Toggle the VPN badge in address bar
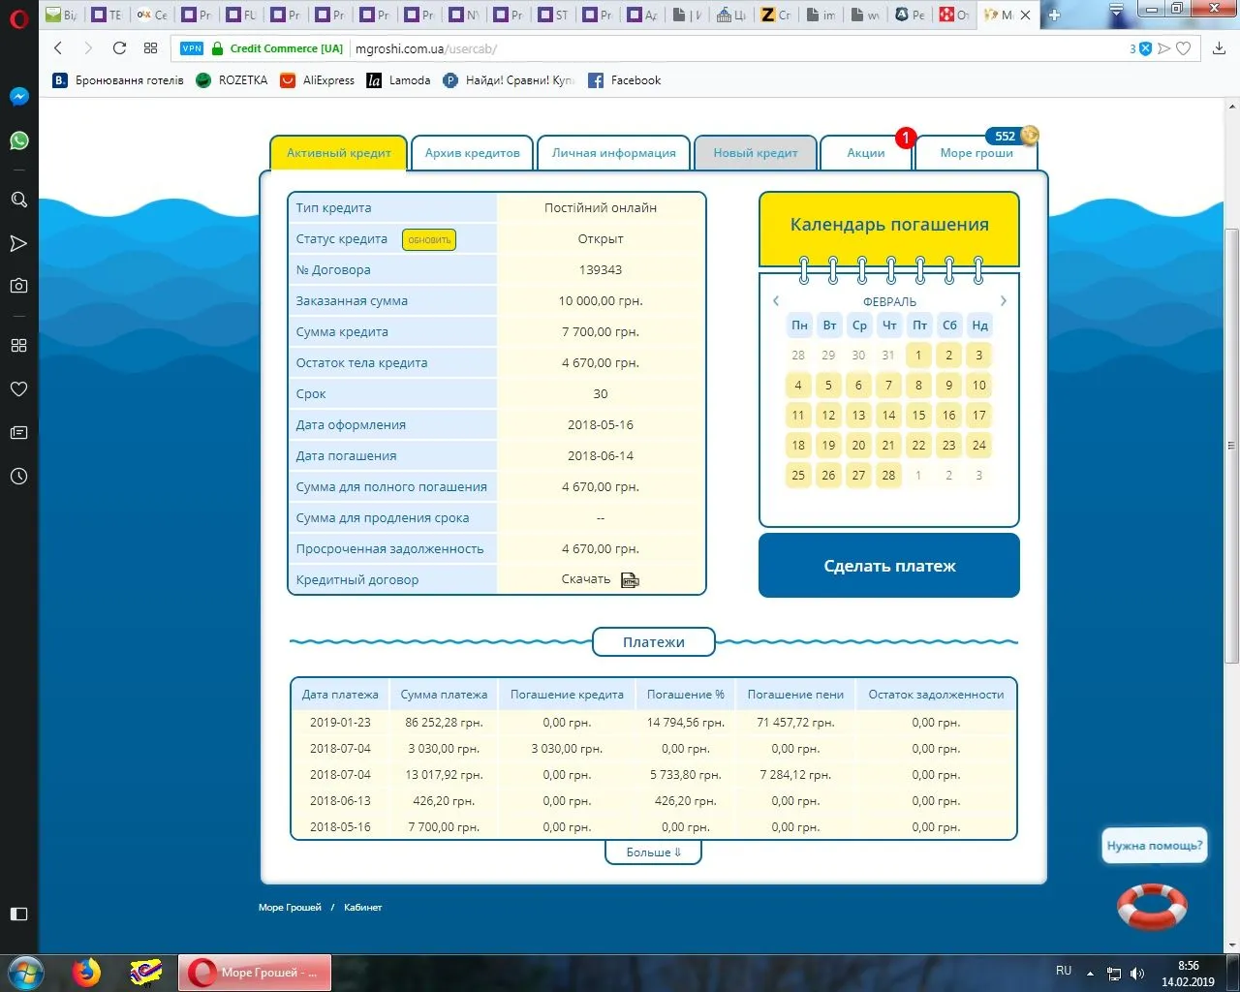Image resolution: width=1240 pixels, height=992 pixels. [x=192, y=48]
